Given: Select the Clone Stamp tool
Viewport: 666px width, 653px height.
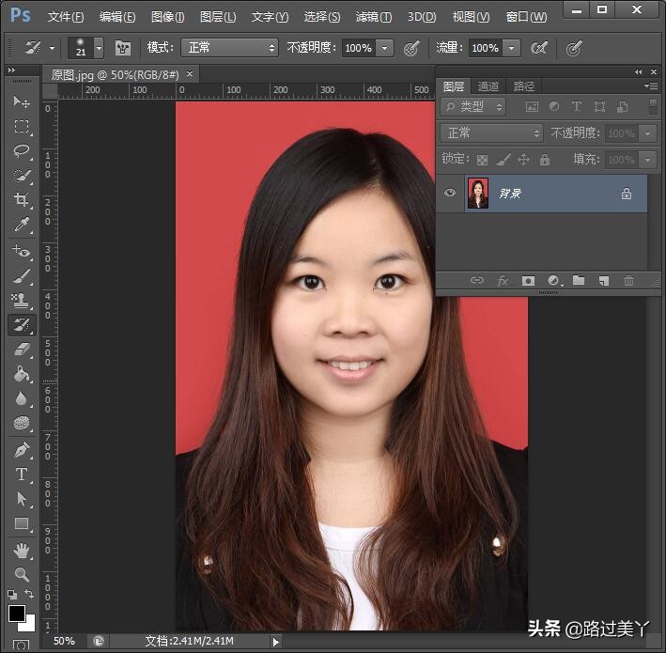Looking at the screenshot, I should 22,300.
